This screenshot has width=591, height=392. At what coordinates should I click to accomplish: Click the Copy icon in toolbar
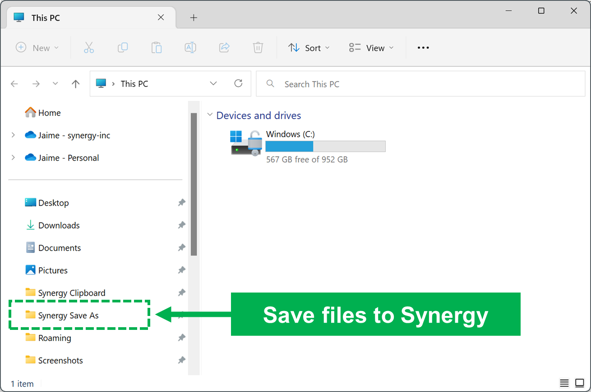click(123, 48)
